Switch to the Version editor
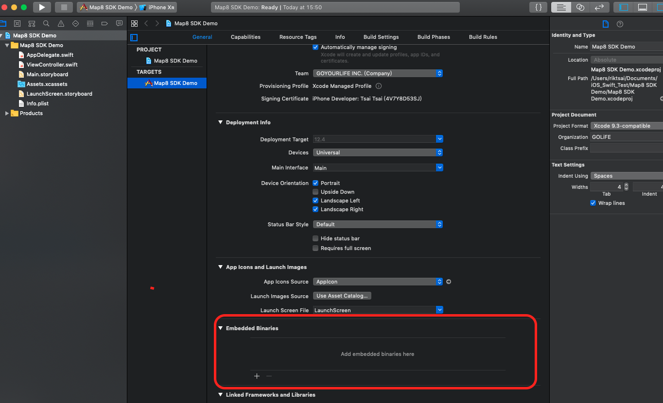The width and height of the screenshot is (663, 403). tap(599, 7)
